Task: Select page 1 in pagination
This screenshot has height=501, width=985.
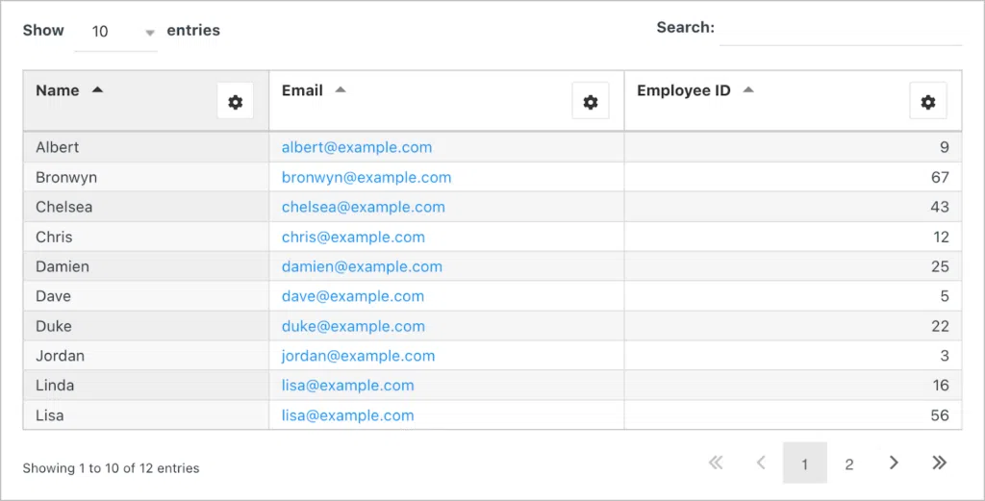Action: [x=804, y=463]
